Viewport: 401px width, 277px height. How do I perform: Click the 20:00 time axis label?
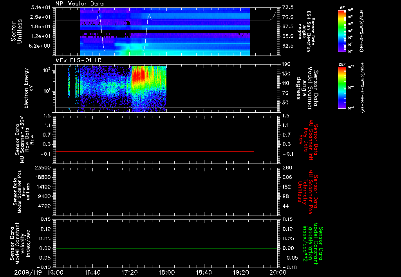point(278,272)
